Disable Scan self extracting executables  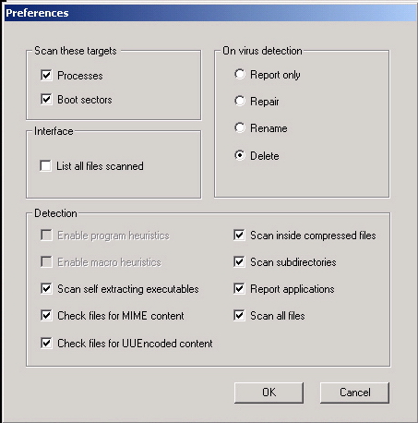(46, 289)
